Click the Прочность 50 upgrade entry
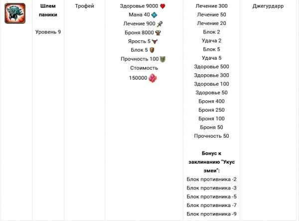 212,136
